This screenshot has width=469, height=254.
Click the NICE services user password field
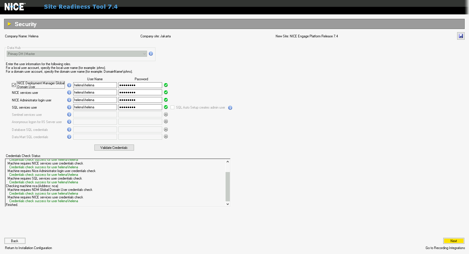(x=140, y=92)
